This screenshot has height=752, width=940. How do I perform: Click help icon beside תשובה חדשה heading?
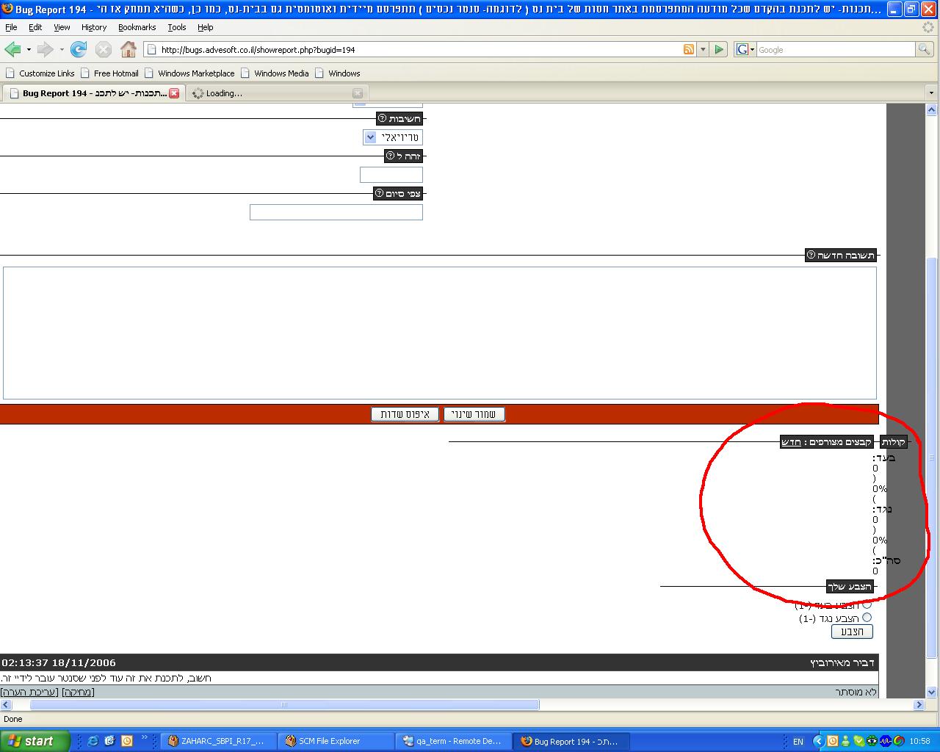pyautogui.click(x=811, y=255)
